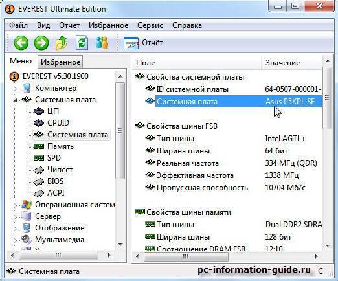The image size is (338, 281).
Task: Select the CPUID tree item
Action: pyautogui.click(x=58, y=123)
